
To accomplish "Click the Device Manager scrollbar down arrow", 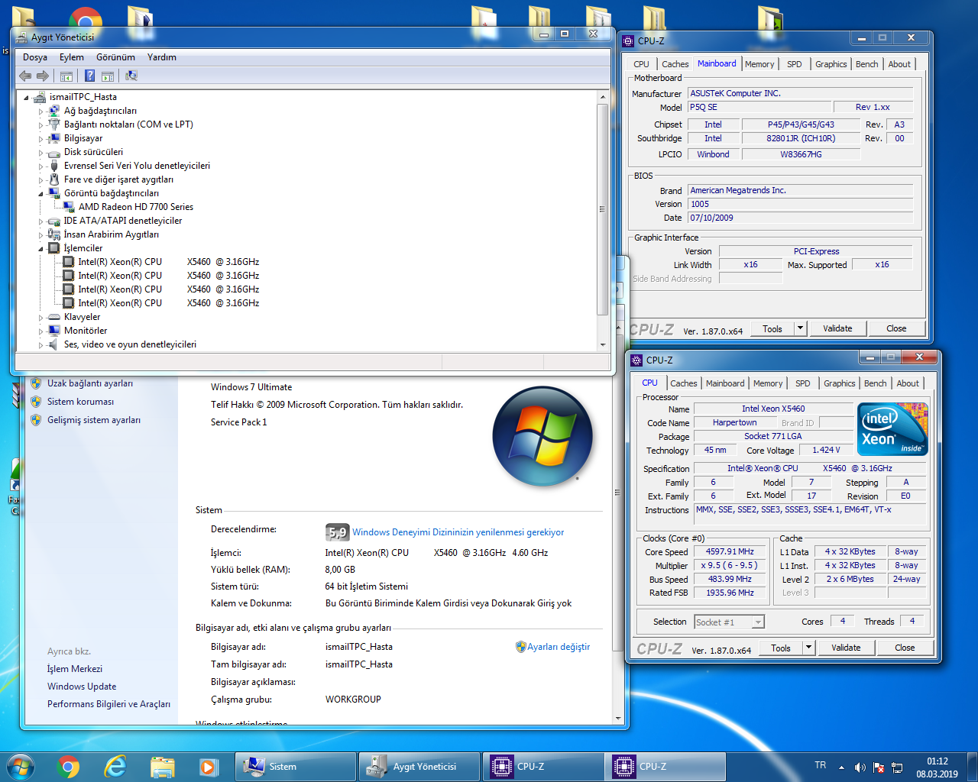I will click(x=602, y=344).
